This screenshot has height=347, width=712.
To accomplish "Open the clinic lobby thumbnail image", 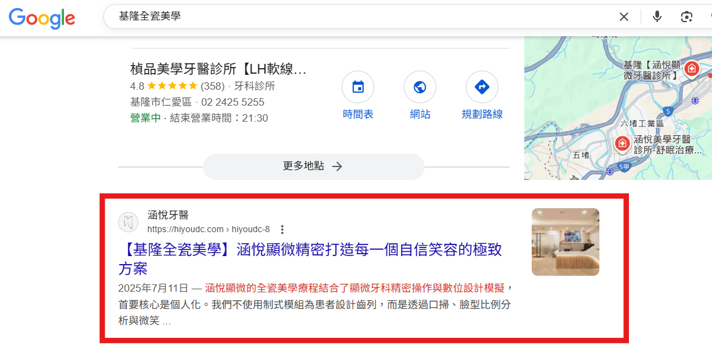I will [x=566, y=242].
